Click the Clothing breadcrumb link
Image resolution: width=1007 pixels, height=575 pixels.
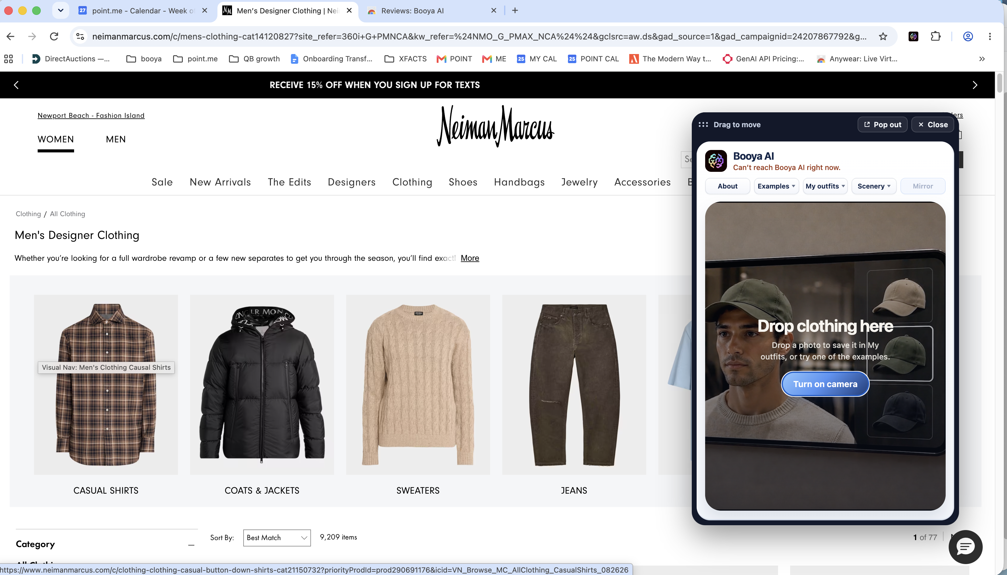28,214
